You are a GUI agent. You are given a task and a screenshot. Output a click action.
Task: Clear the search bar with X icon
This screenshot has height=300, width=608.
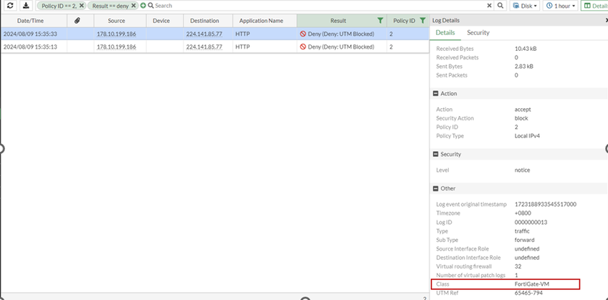point(490,6)
